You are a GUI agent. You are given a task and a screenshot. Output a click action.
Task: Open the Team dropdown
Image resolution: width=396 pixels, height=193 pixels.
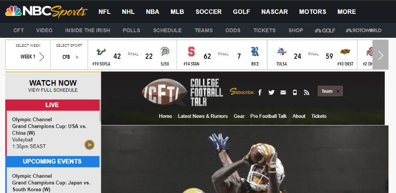(330, 91)
